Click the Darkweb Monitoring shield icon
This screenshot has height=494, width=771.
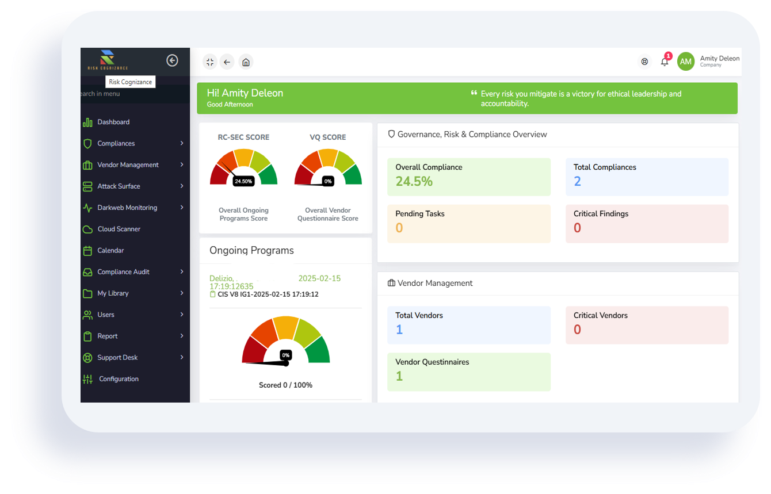[87, 208]
